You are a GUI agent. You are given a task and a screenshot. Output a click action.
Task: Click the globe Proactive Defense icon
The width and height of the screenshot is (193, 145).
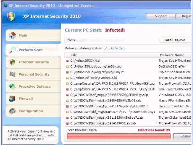(12, 87)
